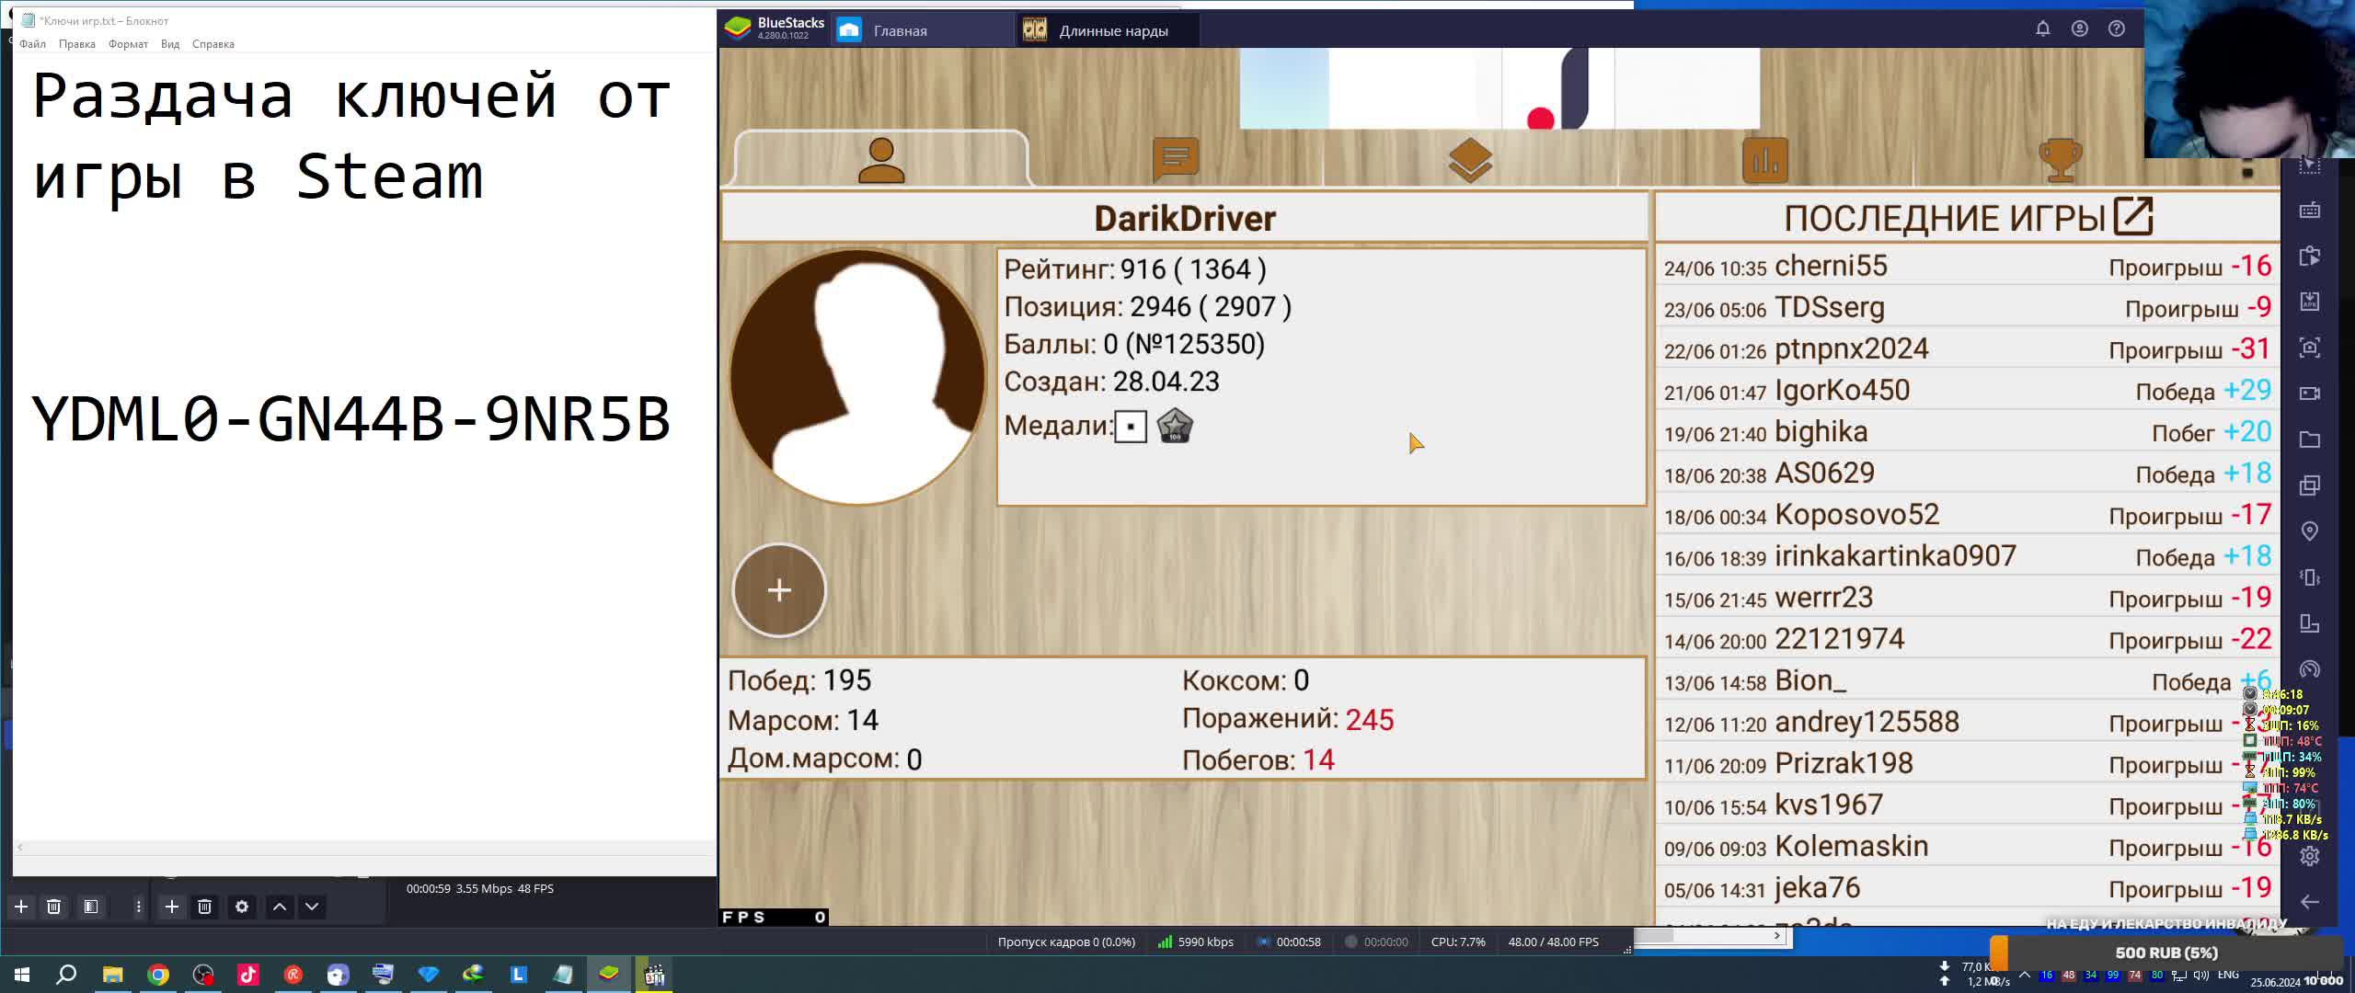
Task: Open BlueStacks settings gear in sidebar
Action: click(x=2310, y=857)
